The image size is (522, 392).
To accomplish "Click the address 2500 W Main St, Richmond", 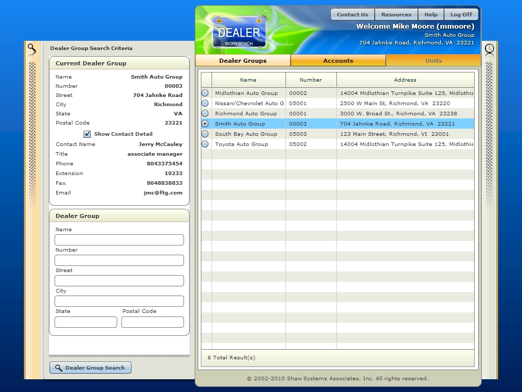I will tap(395, 103).
